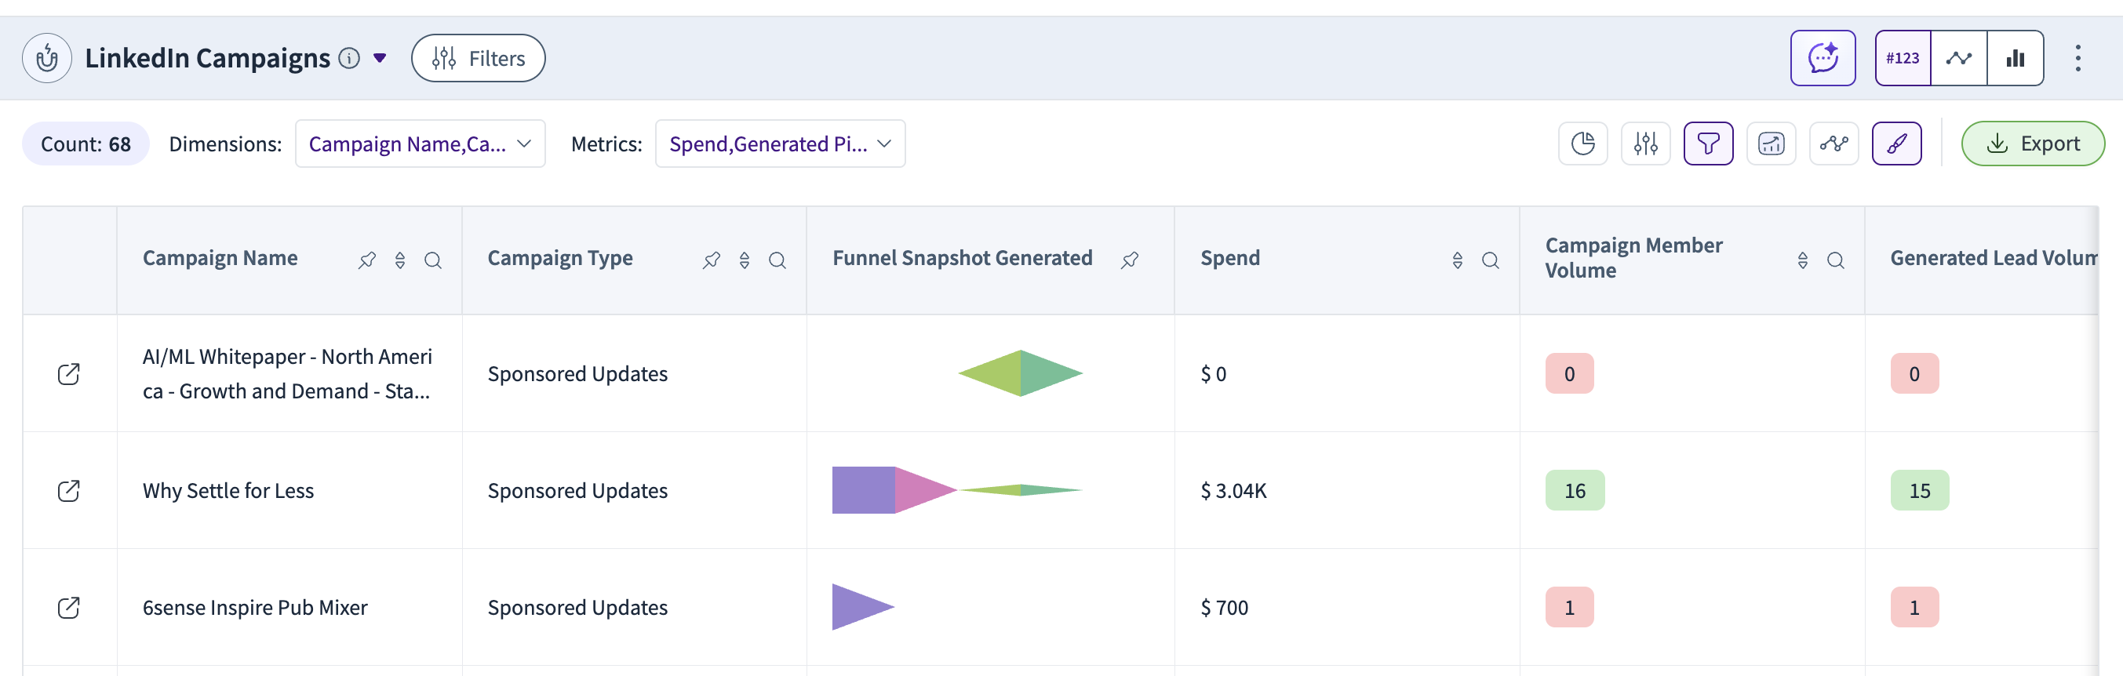2123x676 pixels.
Task: Open the three-dot more options menu
Action: coord(2077,57)
